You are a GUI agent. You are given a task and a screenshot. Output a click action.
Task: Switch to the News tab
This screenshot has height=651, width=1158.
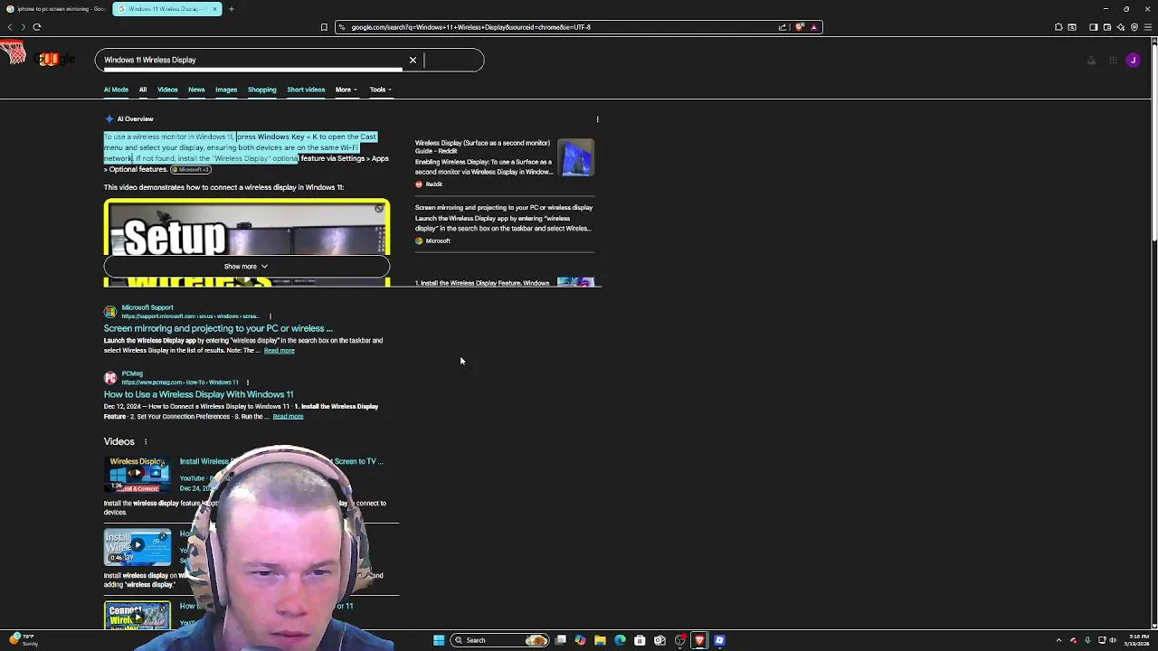[196, 90]
